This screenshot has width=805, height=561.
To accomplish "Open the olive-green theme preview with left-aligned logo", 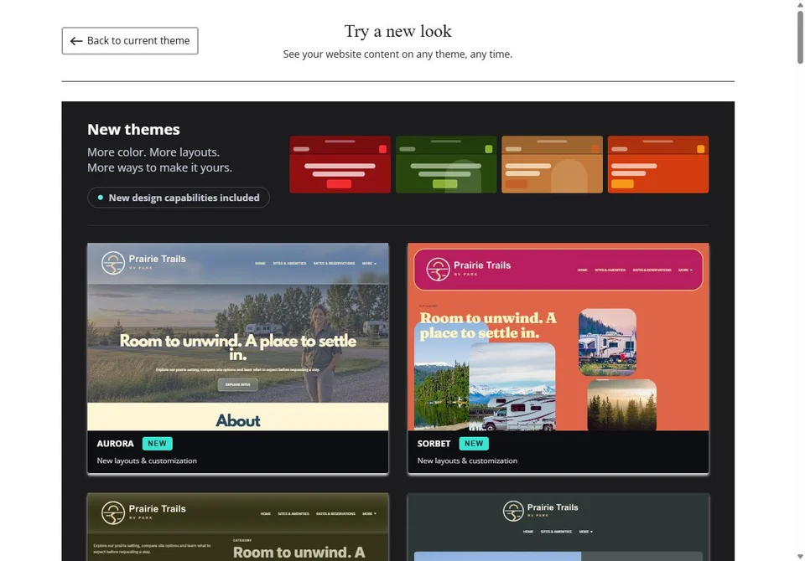I will (x=237, y=528).
